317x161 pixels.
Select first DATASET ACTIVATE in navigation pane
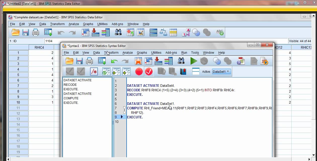(x=77, y=80)
